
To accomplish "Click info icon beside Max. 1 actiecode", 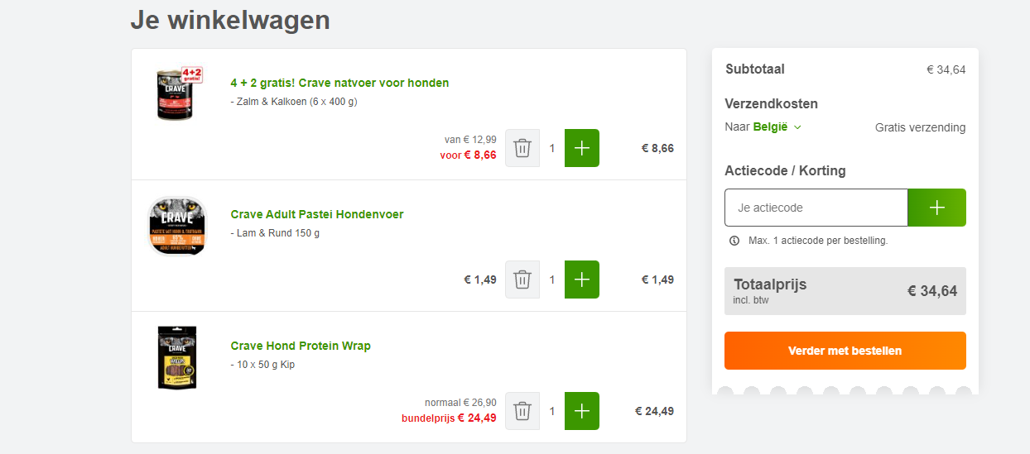I will pos(734,241).
